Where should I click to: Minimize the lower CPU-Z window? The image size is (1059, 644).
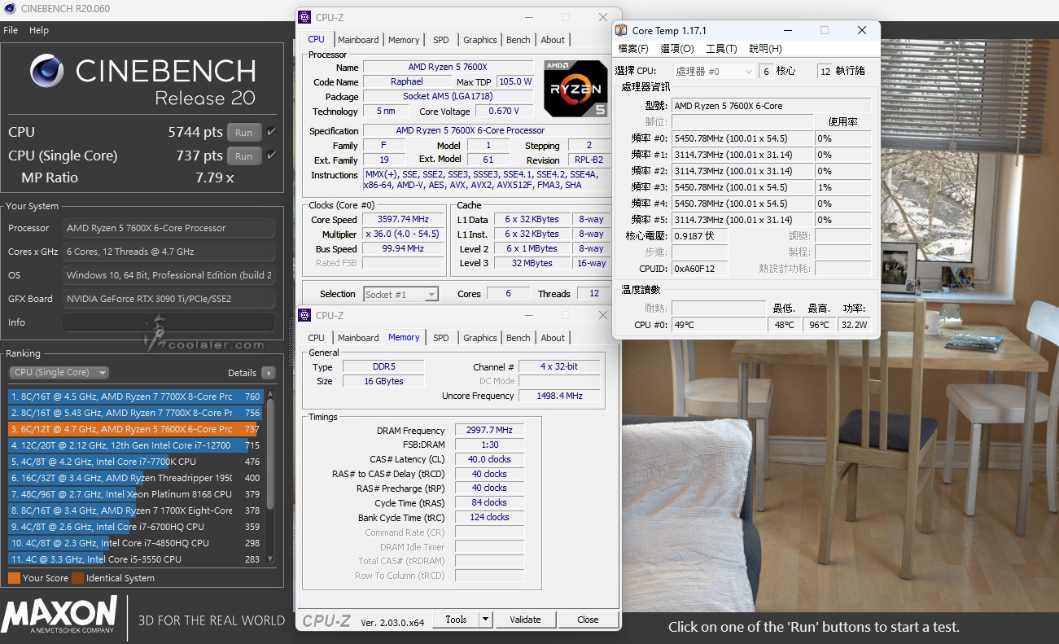pos(528,315)
